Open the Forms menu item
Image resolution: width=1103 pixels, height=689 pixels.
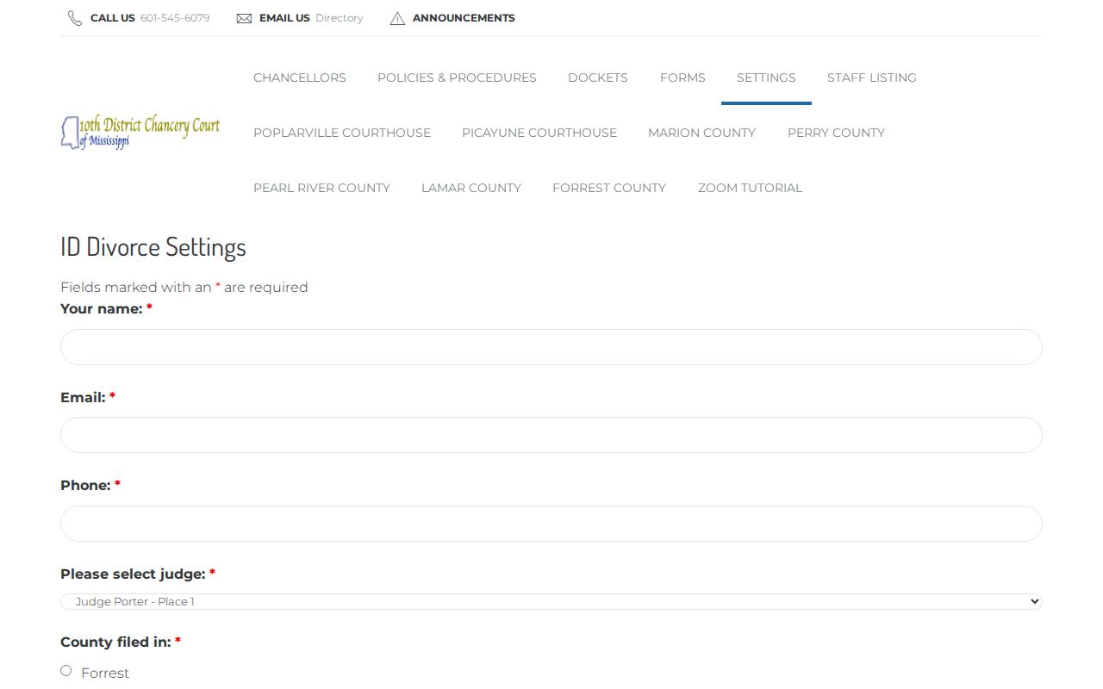[x=682, y=78]
